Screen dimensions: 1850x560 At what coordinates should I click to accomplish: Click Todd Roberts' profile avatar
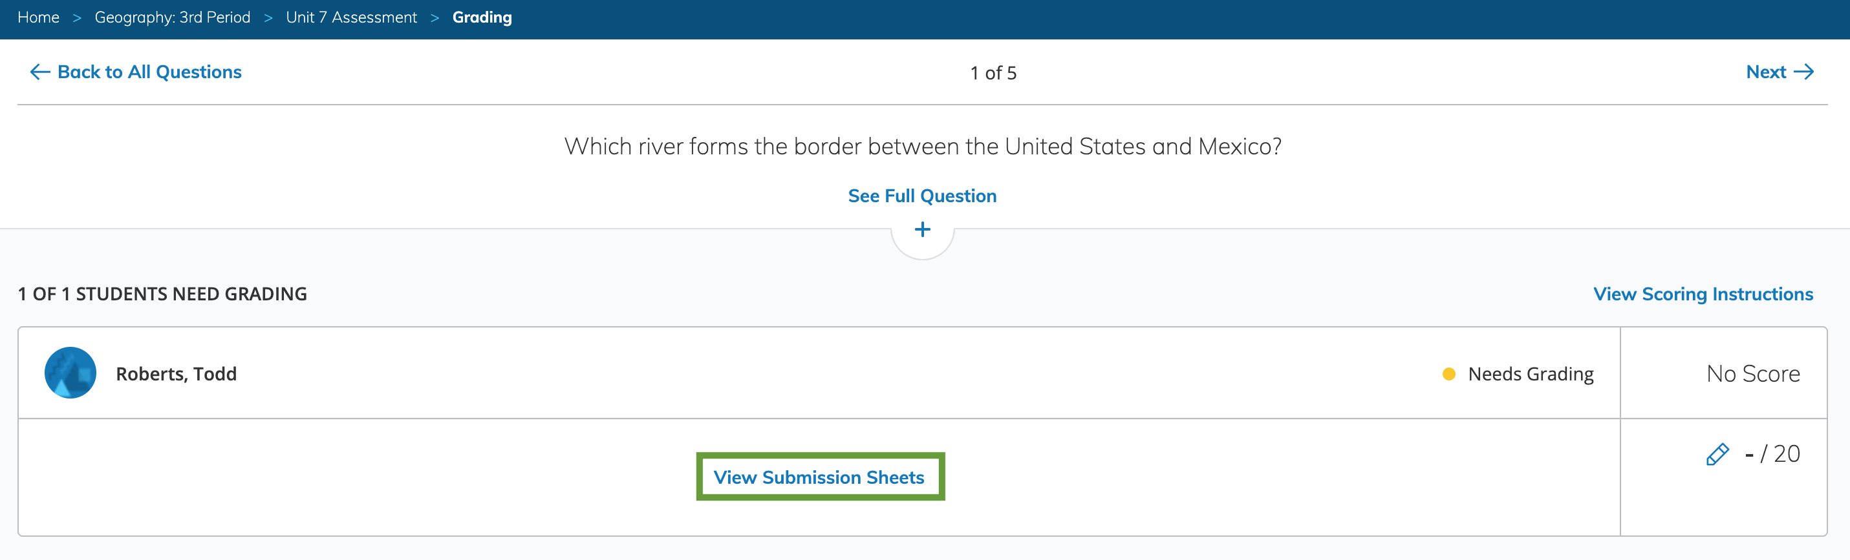(70, 373)
